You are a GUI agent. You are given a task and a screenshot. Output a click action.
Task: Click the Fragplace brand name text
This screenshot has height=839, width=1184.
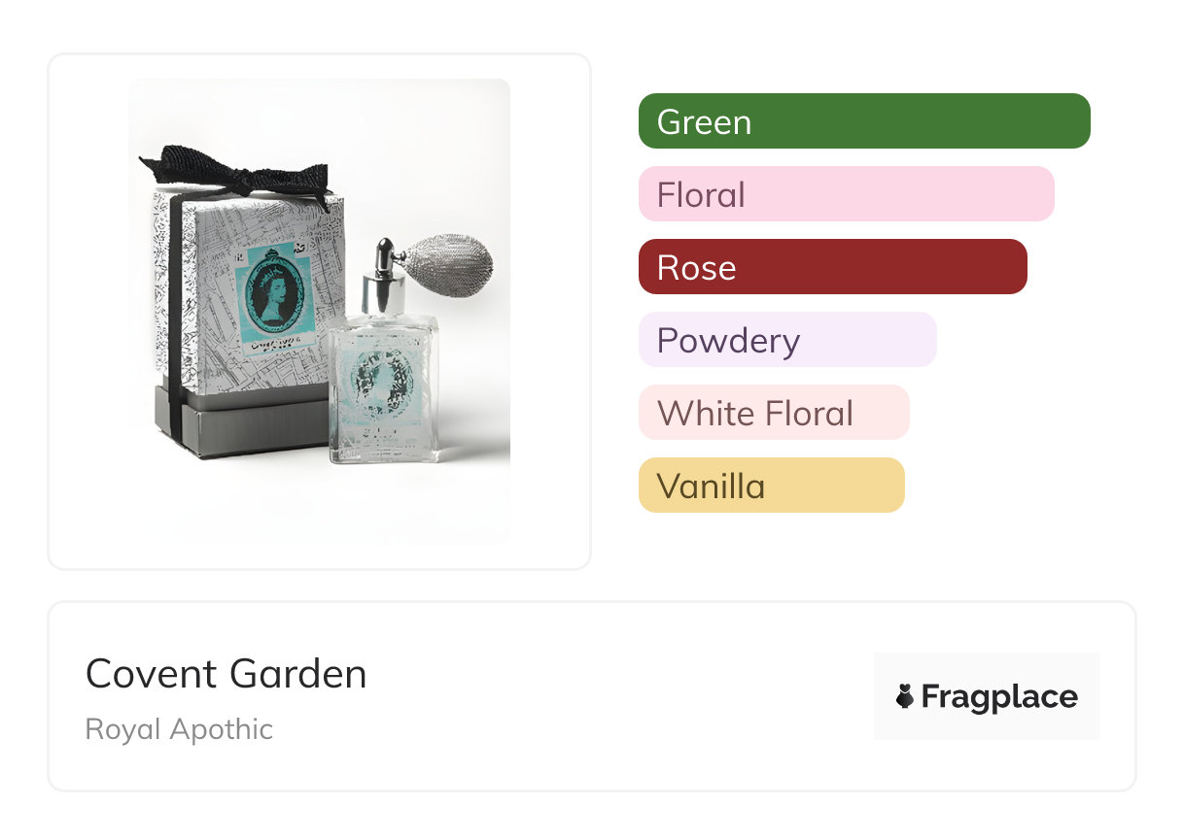coord(999,697)
